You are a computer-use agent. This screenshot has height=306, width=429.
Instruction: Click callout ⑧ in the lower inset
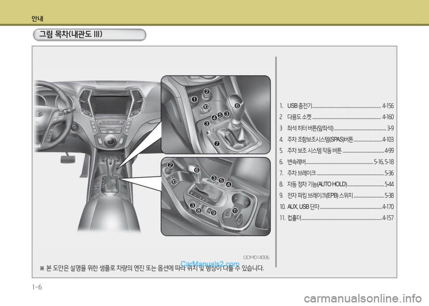(x=199, y=210)
